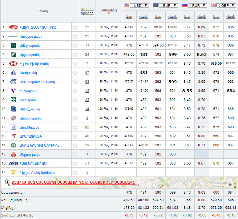Toggle favorite star for Արցախբանկ
Viewport: 238px width, 219px height.
(x=75, y=54)
